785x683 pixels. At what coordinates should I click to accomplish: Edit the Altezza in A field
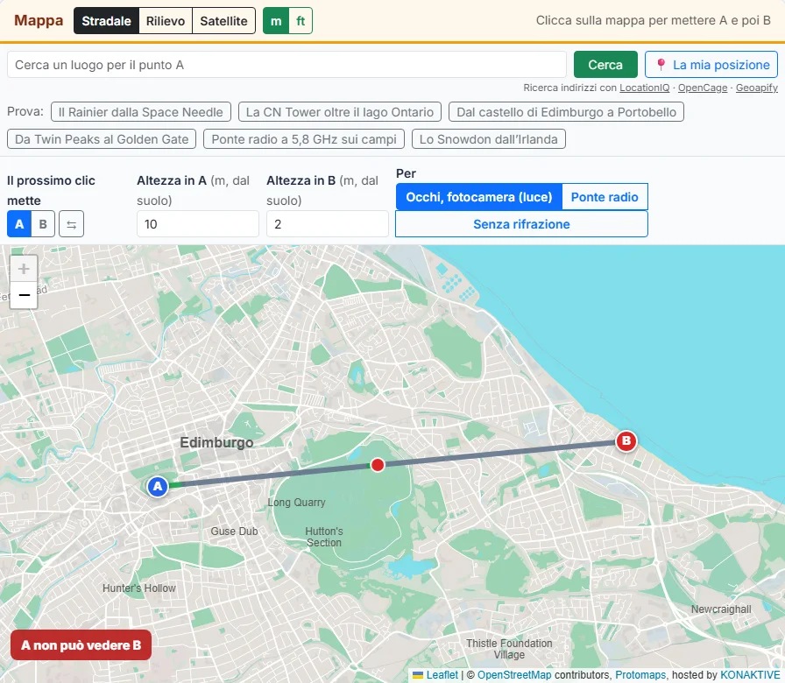tap(198, 224)
